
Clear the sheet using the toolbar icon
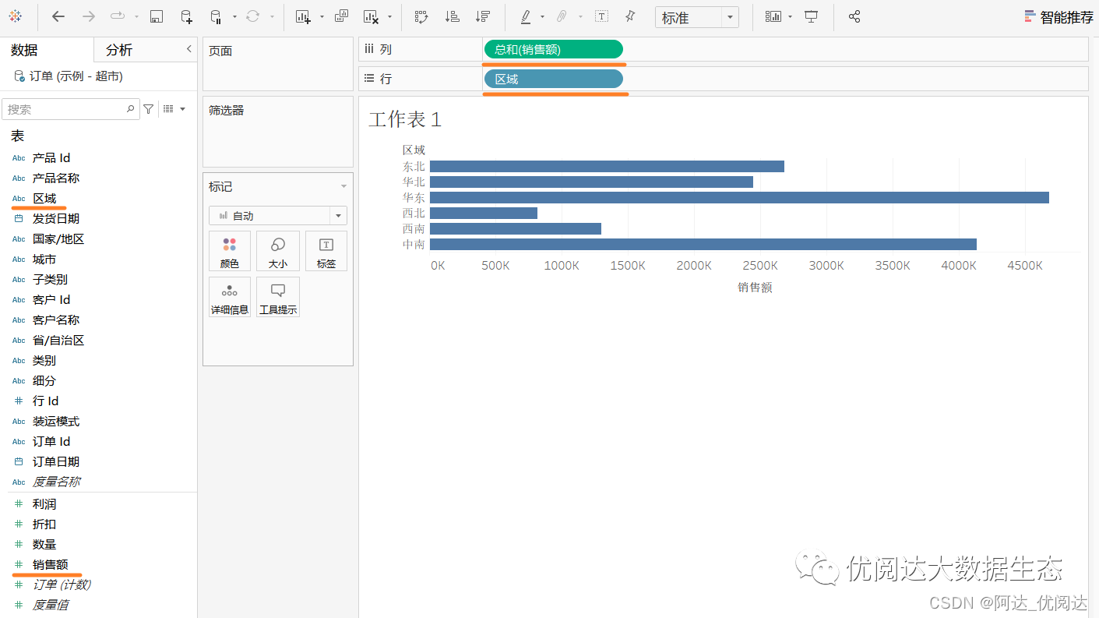tap(372, 16)
